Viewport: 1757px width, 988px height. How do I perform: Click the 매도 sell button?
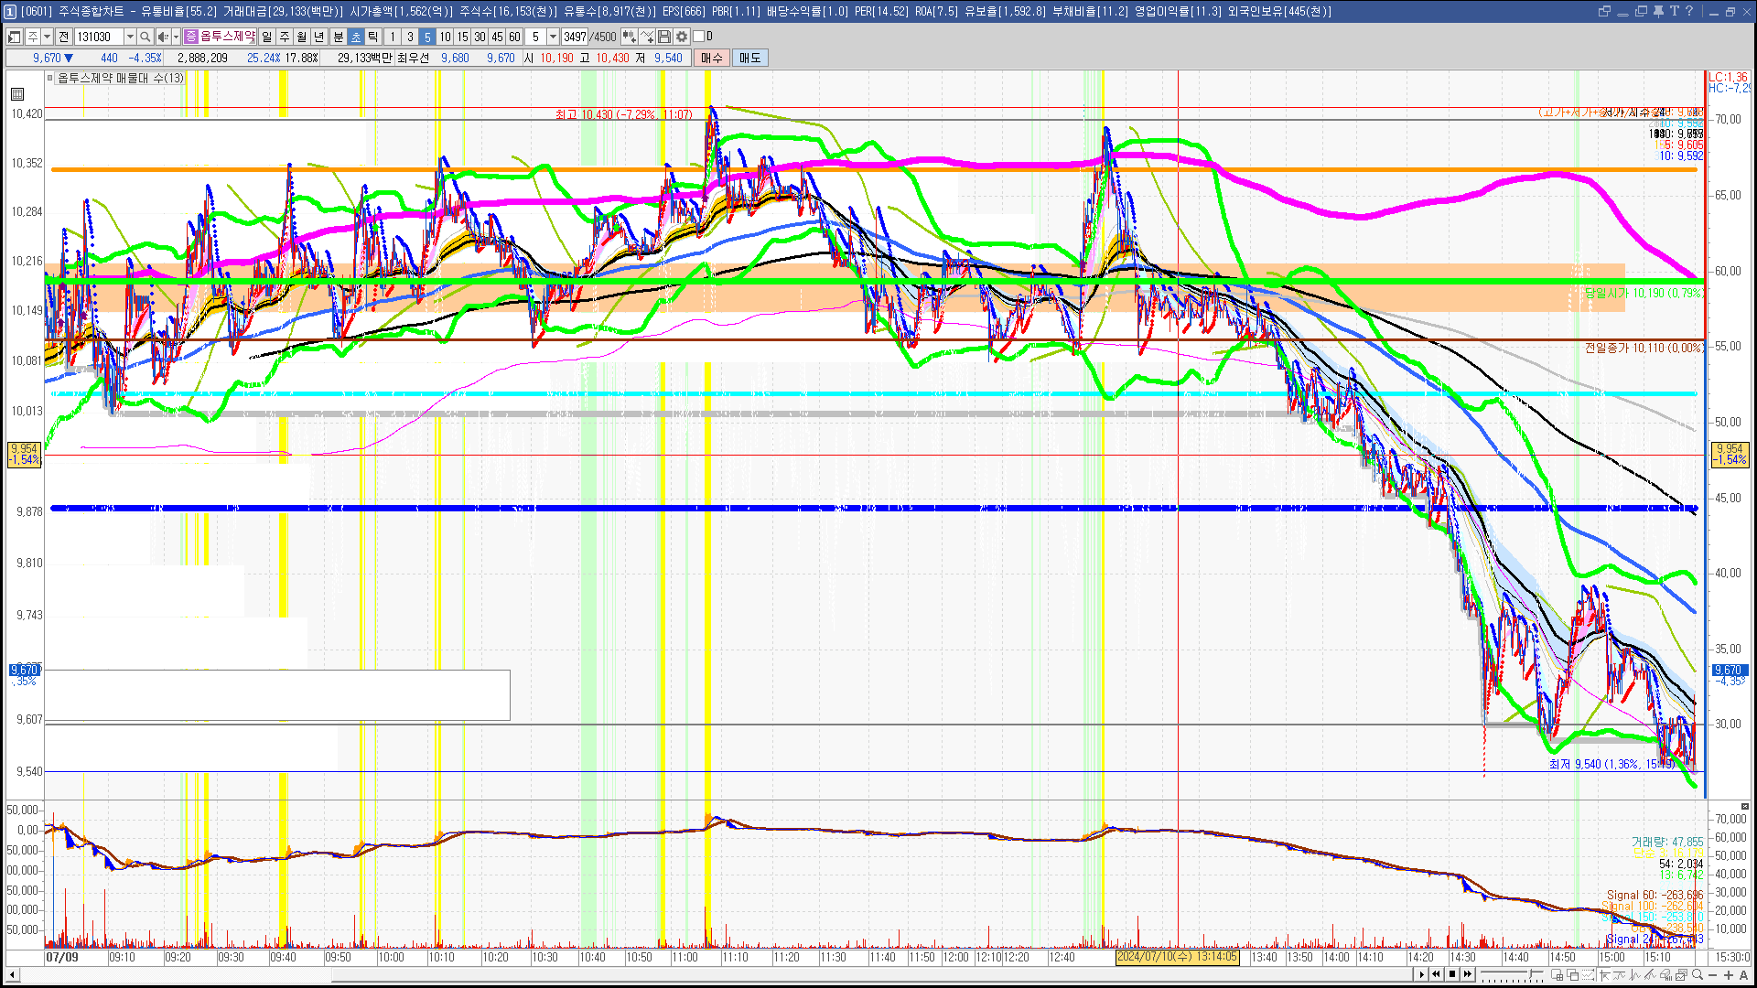tap(749, 58)
